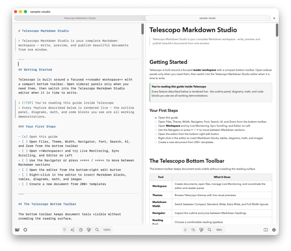This screenshot has width=291, height=251.
Task: Click the '[!TIP]' callout line in editor
Action: [66, 103]
